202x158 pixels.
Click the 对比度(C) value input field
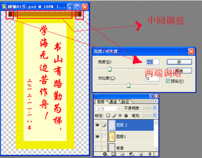point(153,78)
